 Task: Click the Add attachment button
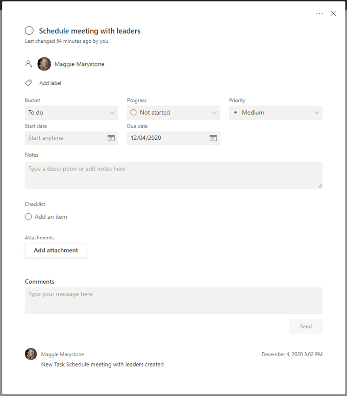tap(56, 251)
